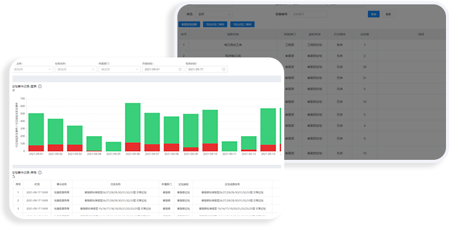Click the 700 value on the chart's vertical axis
This screenshot has width=456, height=231.
22,99
